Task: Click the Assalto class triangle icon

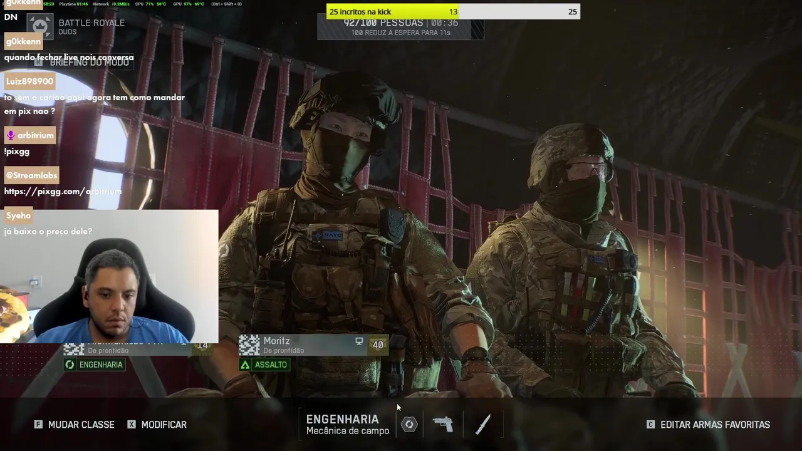Action: pyautogui.click(x=245, y=365)
